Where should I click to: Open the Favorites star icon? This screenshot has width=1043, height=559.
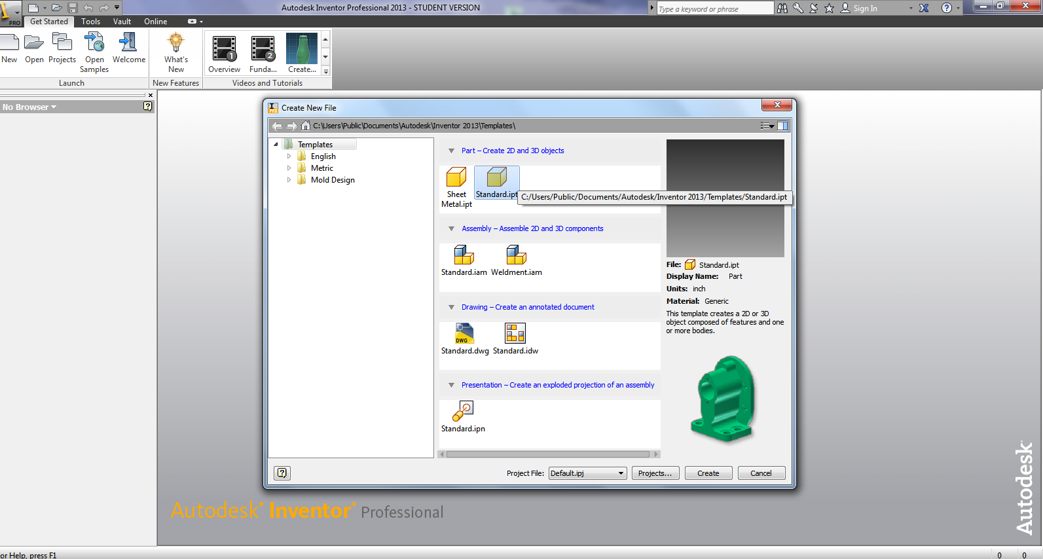[x=830, y=8]
